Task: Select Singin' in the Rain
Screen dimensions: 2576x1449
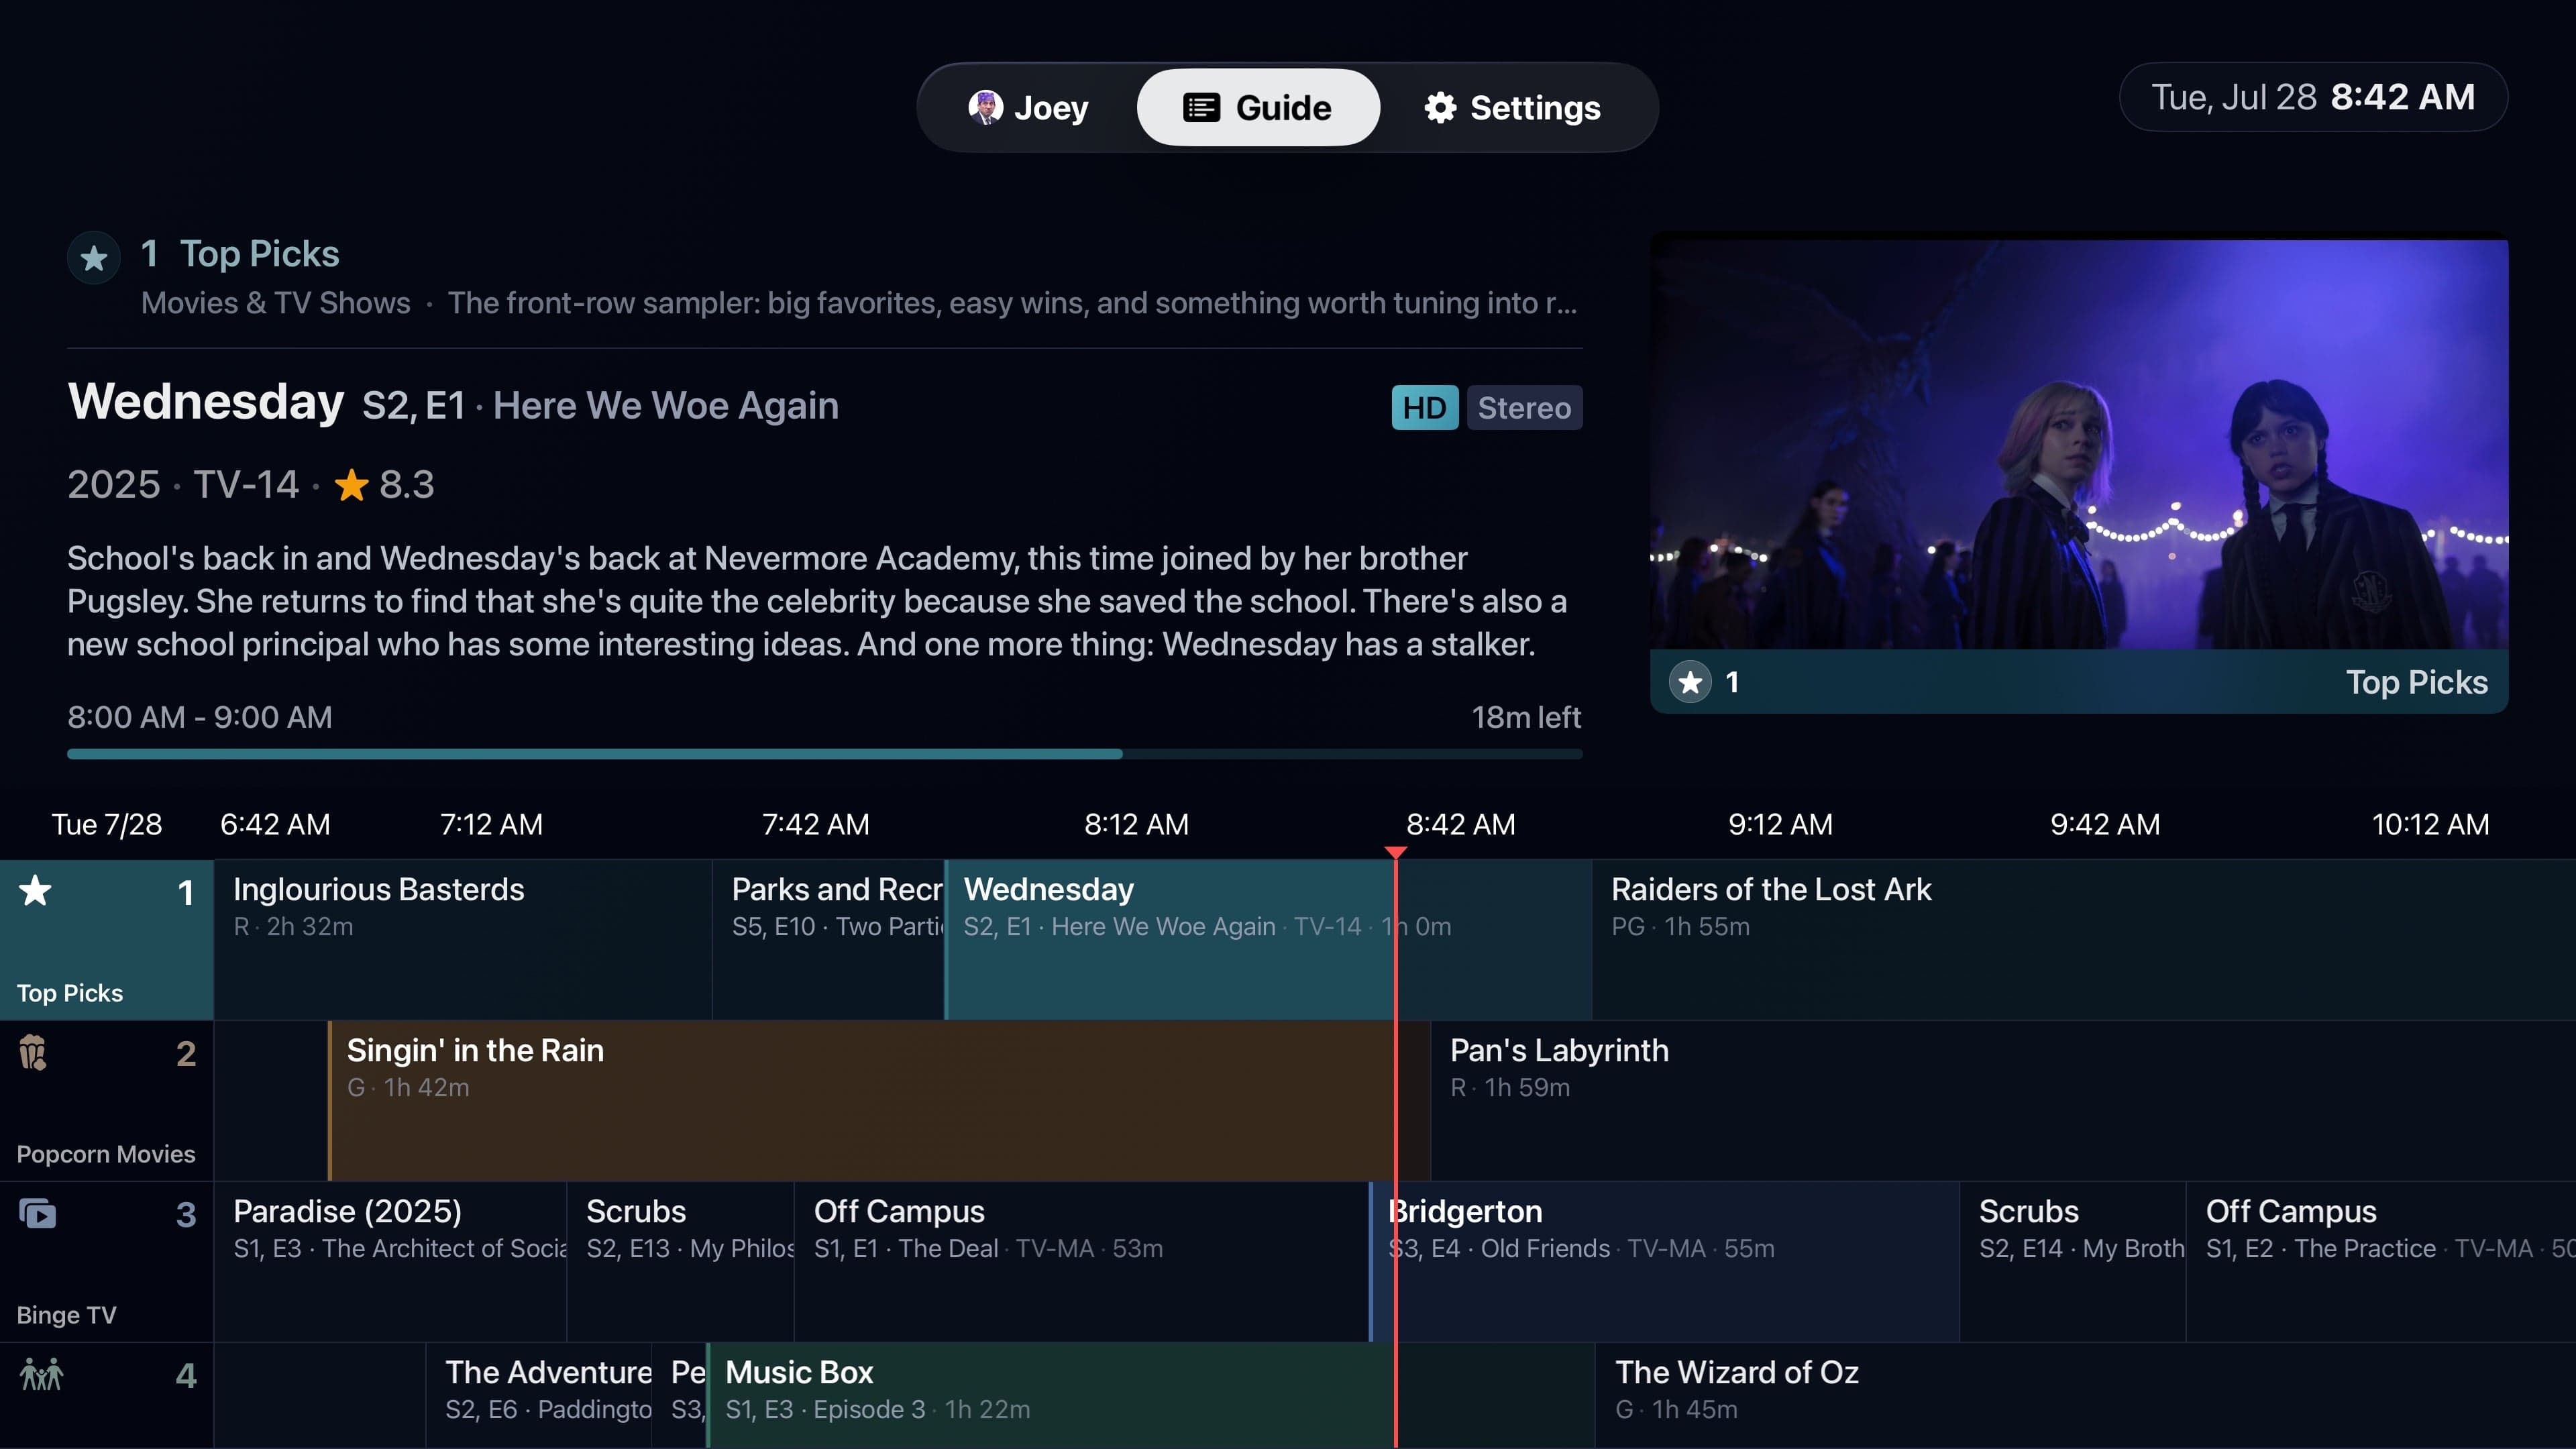Action: click(x=879, y=1100)
